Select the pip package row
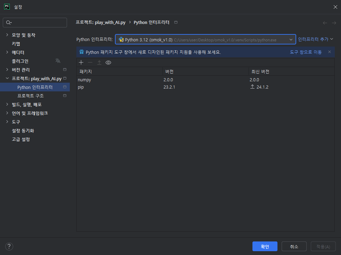 pos(205,87)
